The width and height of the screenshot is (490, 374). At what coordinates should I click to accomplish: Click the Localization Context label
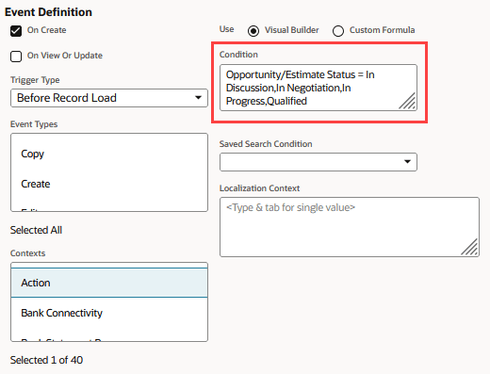(x=259, y=188)
